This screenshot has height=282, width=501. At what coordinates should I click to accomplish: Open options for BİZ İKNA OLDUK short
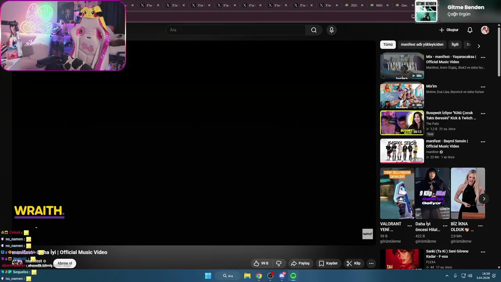[x=480, y=226]
